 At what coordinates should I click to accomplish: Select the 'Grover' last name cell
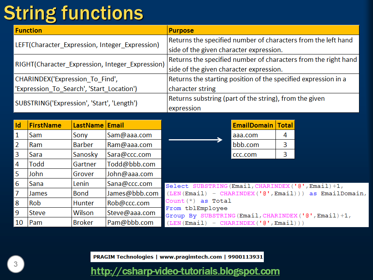[89, 174]
